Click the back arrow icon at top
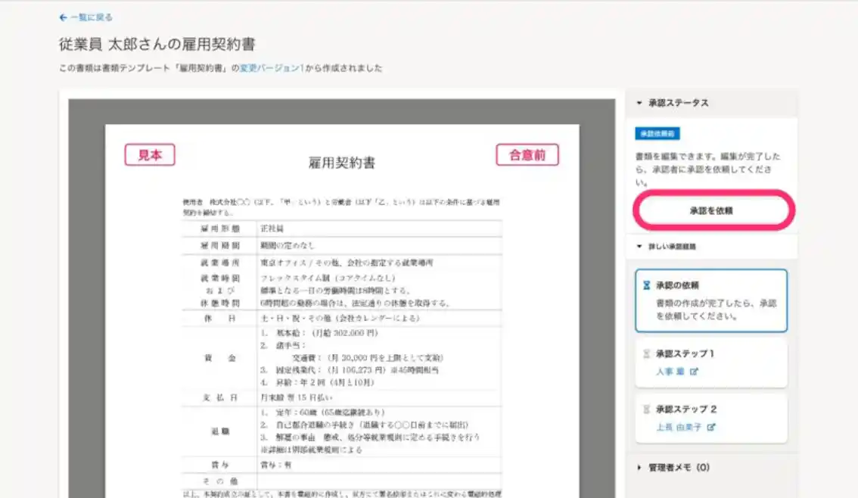The image size is (858, 498). coord(63,17)
